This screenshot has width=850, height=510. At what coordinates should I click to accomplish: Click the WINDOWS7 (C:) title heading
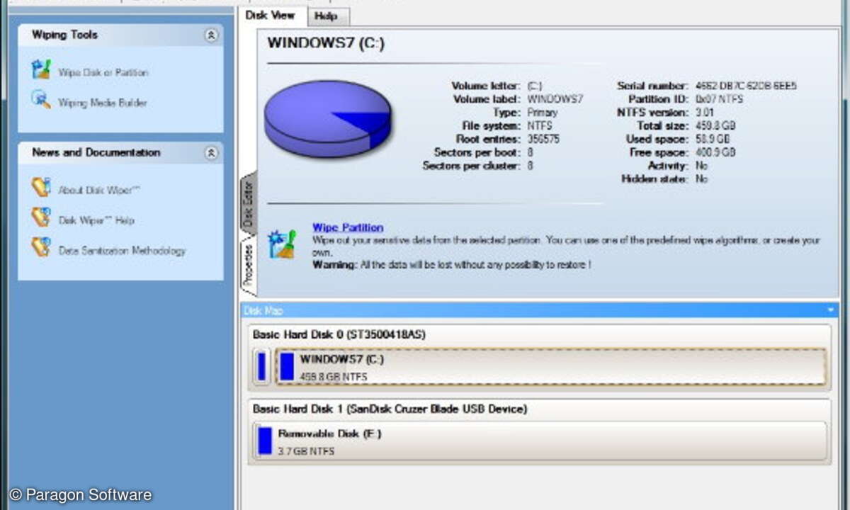point(326,42)
